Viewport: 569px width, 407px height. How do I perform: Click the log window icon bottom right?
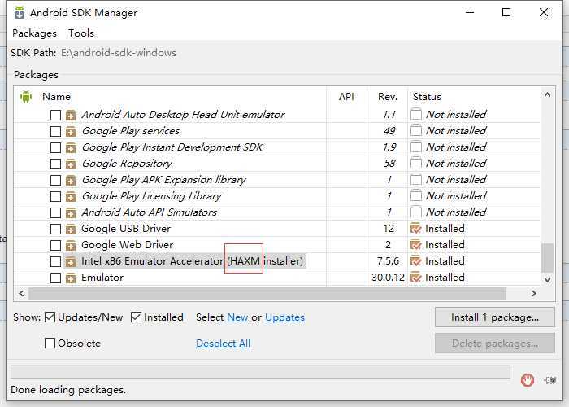pyautogui.click(x=550, y=379)
